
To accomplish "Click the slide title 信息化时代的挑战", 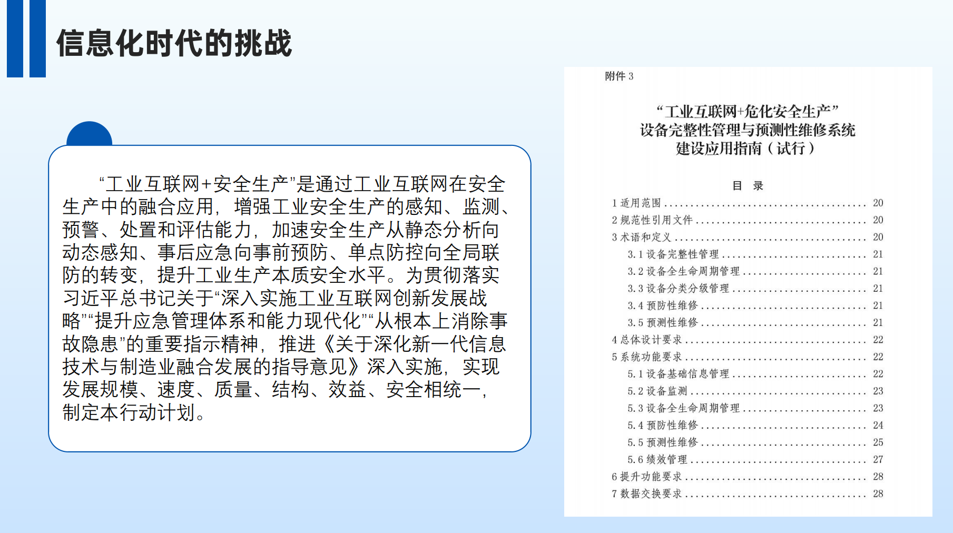I will [x=174, y=43].
